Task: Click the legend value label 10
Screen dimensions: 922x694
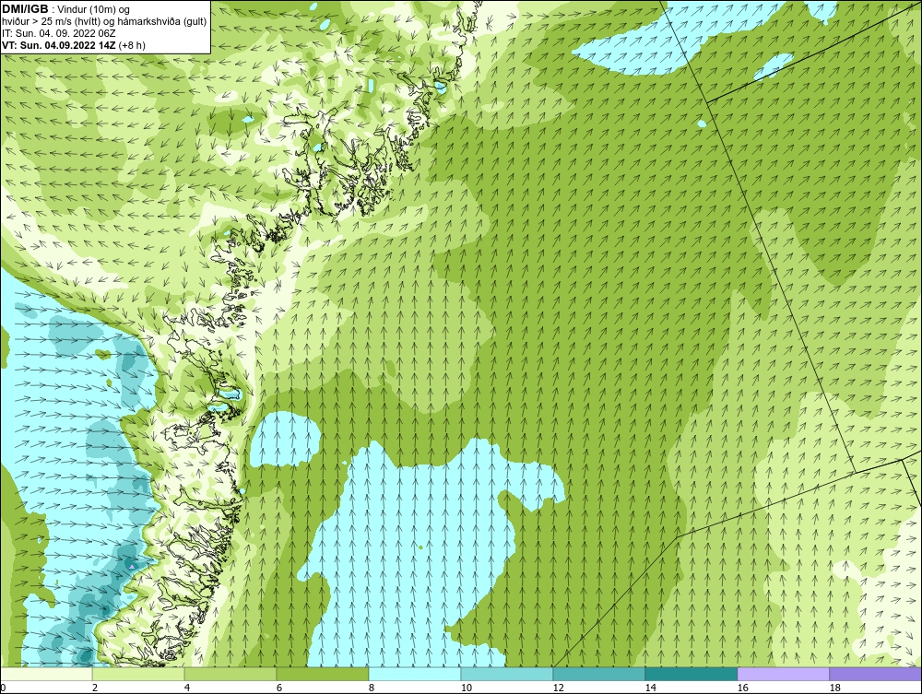Action: (x=466, y=688)
